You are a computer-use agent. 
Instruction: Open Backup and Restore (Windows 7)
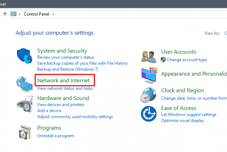[x=68, y=69]
